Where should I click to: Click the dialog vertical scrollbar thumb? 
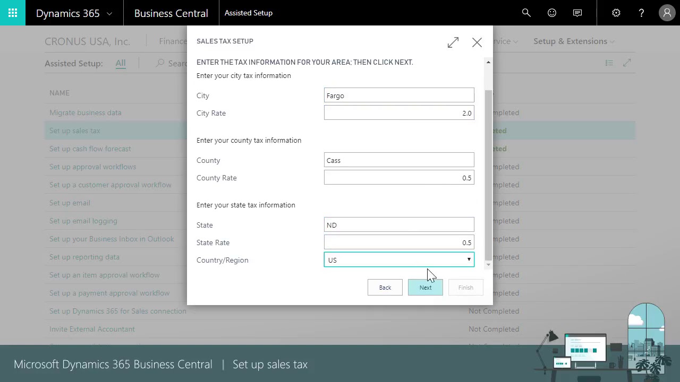click(x=488, y=175)
